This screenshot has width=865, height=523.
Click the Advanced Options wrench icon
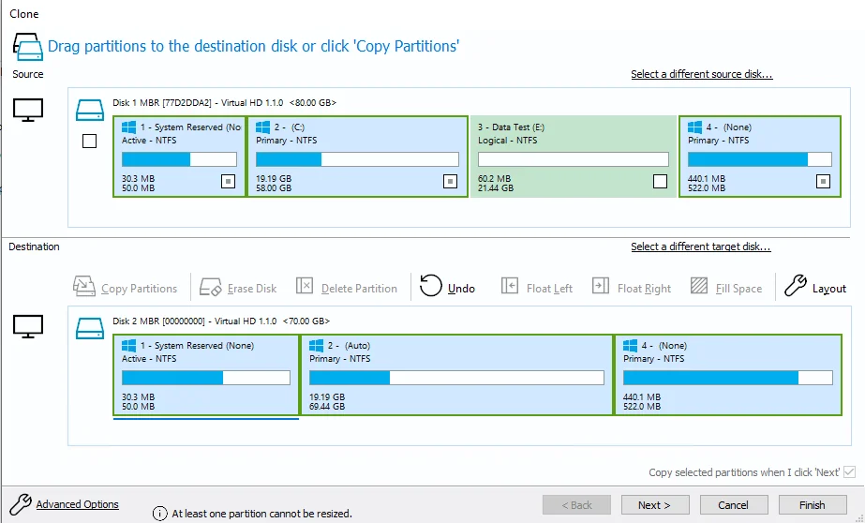(21, 504)
